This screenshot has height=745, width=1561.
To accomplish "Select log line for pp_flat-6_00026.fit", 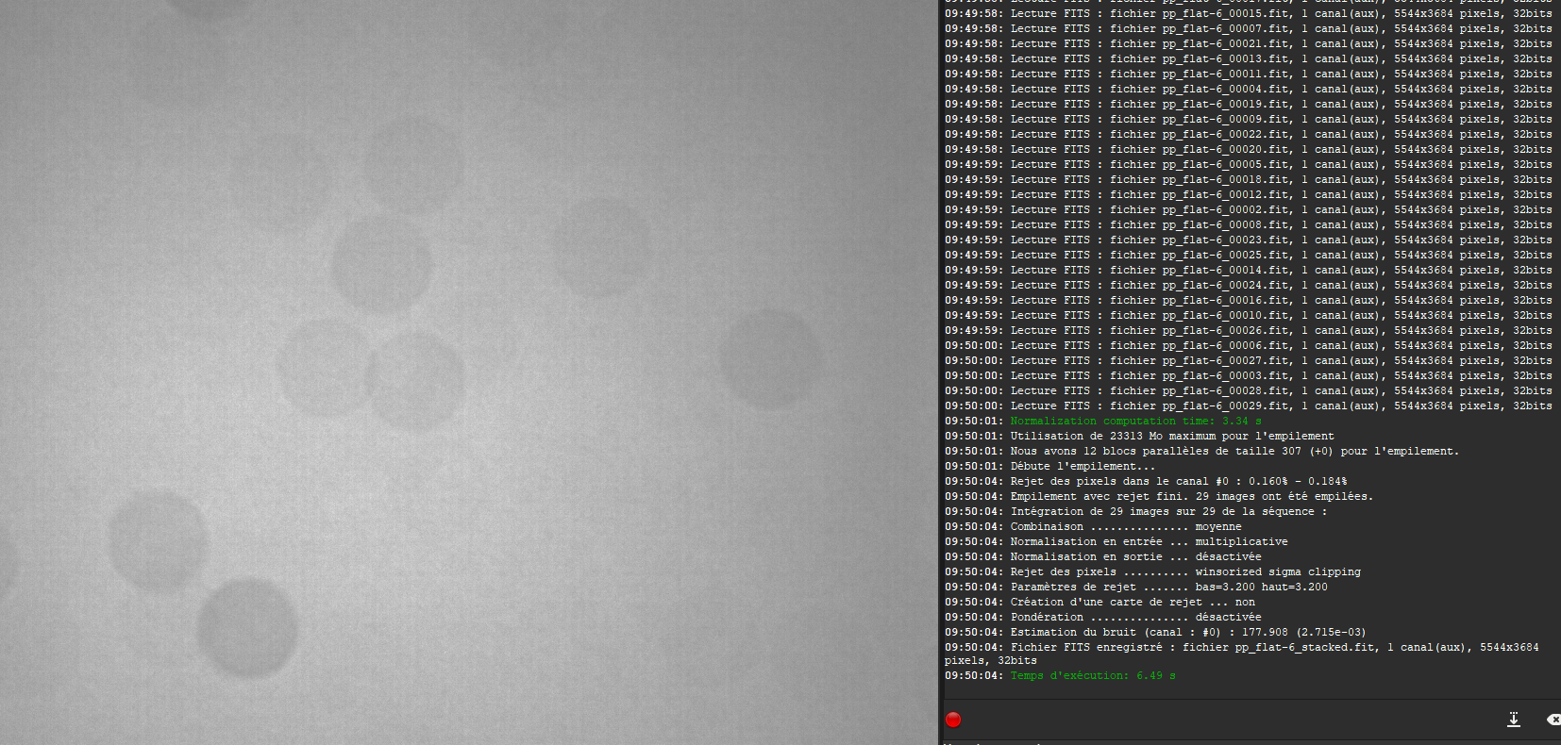I will pos(1249,330).
